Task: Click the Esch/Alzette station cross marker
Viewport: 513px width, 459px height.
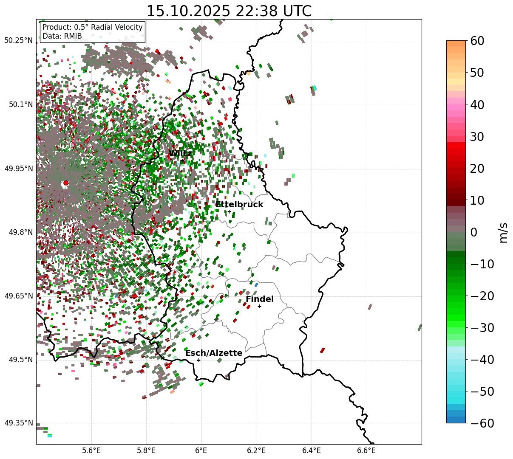Action: [198, 360]
